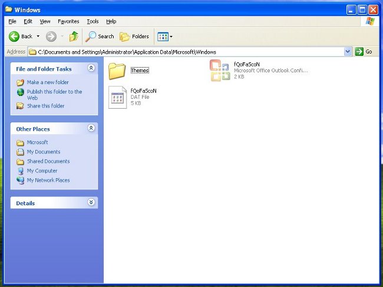Image resolution: width=383 pixels, height=287 pixels.
Task: Collapse the Other Places panel
Action: (x=91, y=128)
